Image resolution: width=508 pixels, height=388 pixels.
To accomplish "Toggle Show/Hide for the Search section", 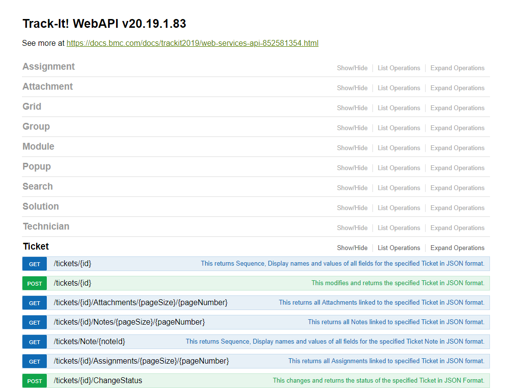I will click(x=352, y=188).
